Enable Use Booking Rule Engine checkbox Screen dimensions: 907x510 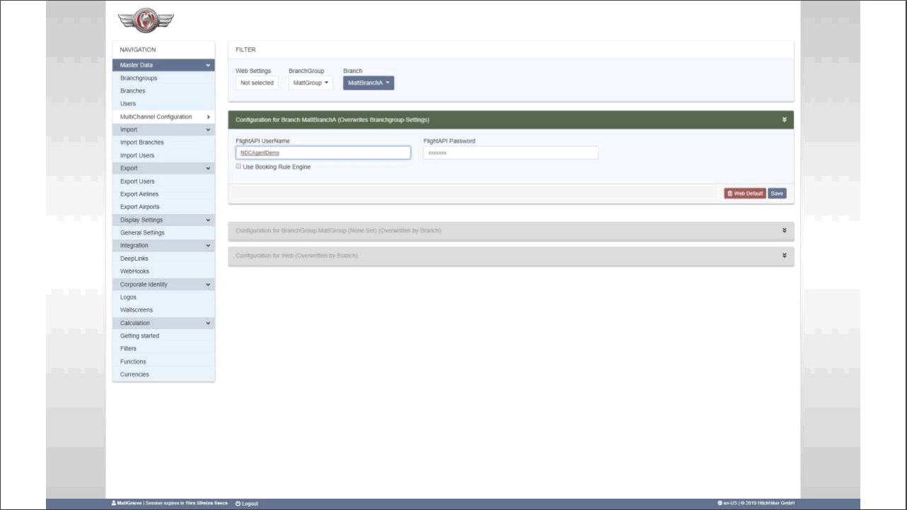[x=239, y=167]
